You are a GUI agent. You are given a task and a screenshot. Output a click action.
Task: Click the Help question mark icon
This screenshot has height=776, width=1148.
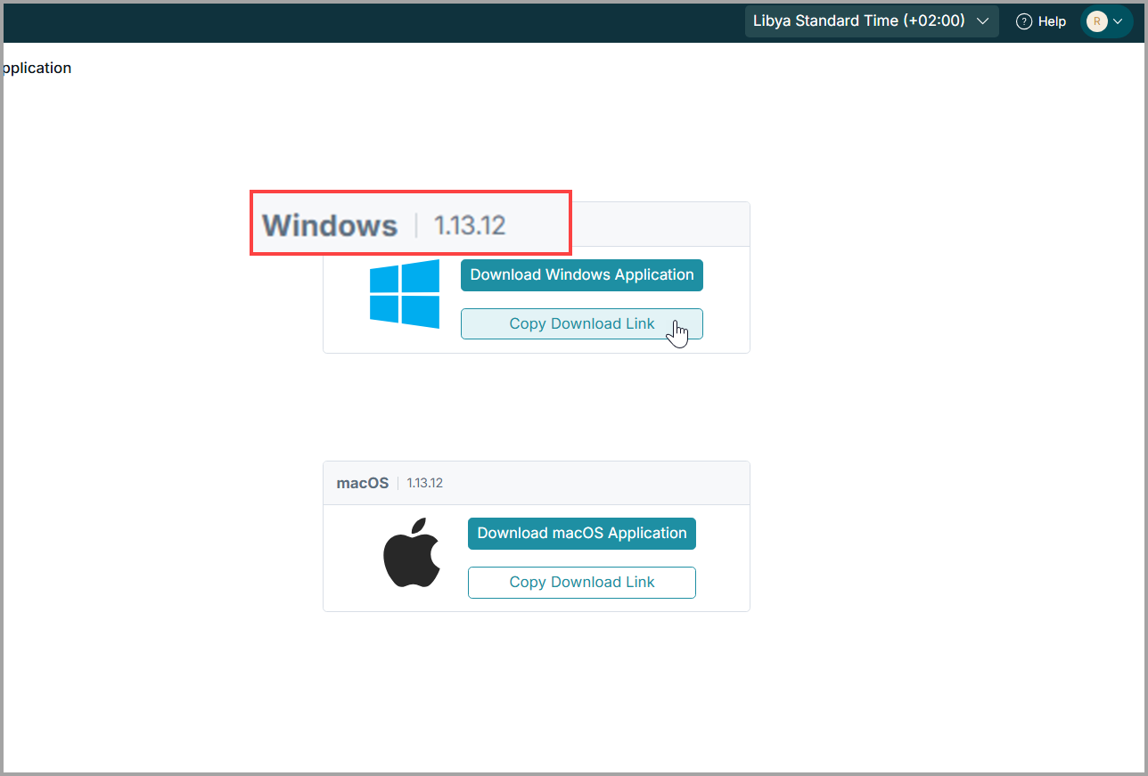pos(1024,21)
